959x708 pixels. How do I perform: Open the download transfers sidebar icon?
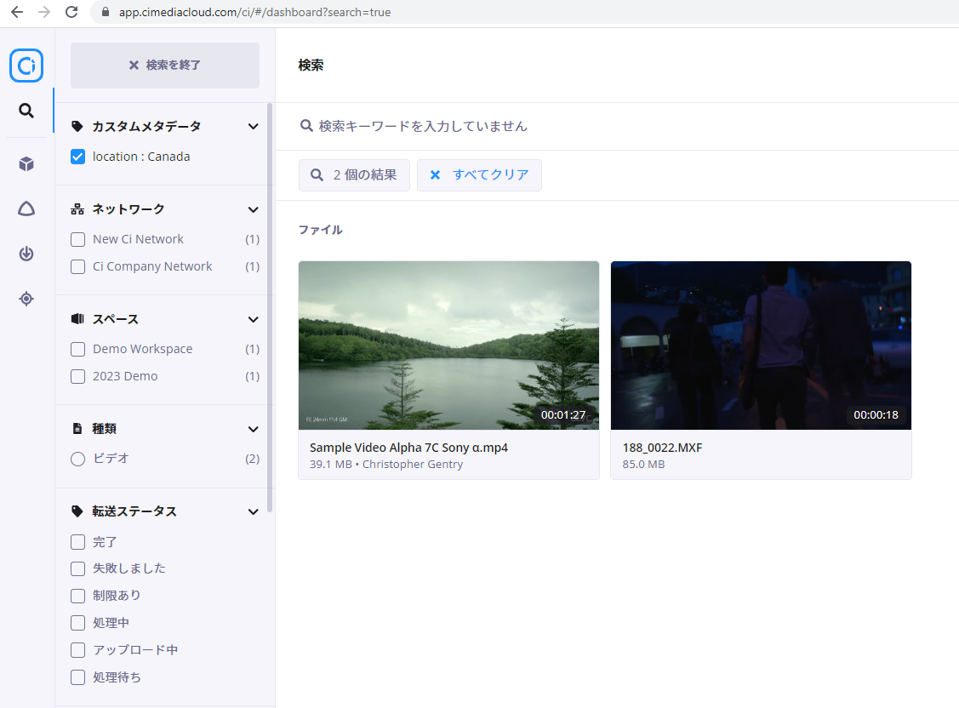26,254
